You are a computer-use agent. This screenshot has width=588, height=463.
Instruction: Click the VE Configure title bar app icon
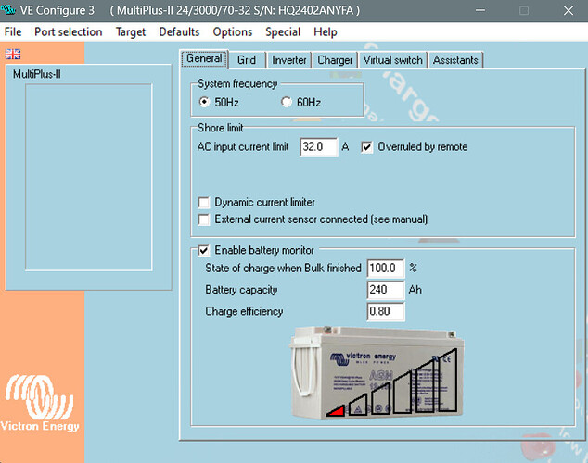pos(7,10)
